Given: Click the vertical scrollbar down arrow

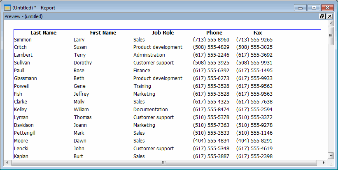Looking at the screenshot, I should 331,156.
